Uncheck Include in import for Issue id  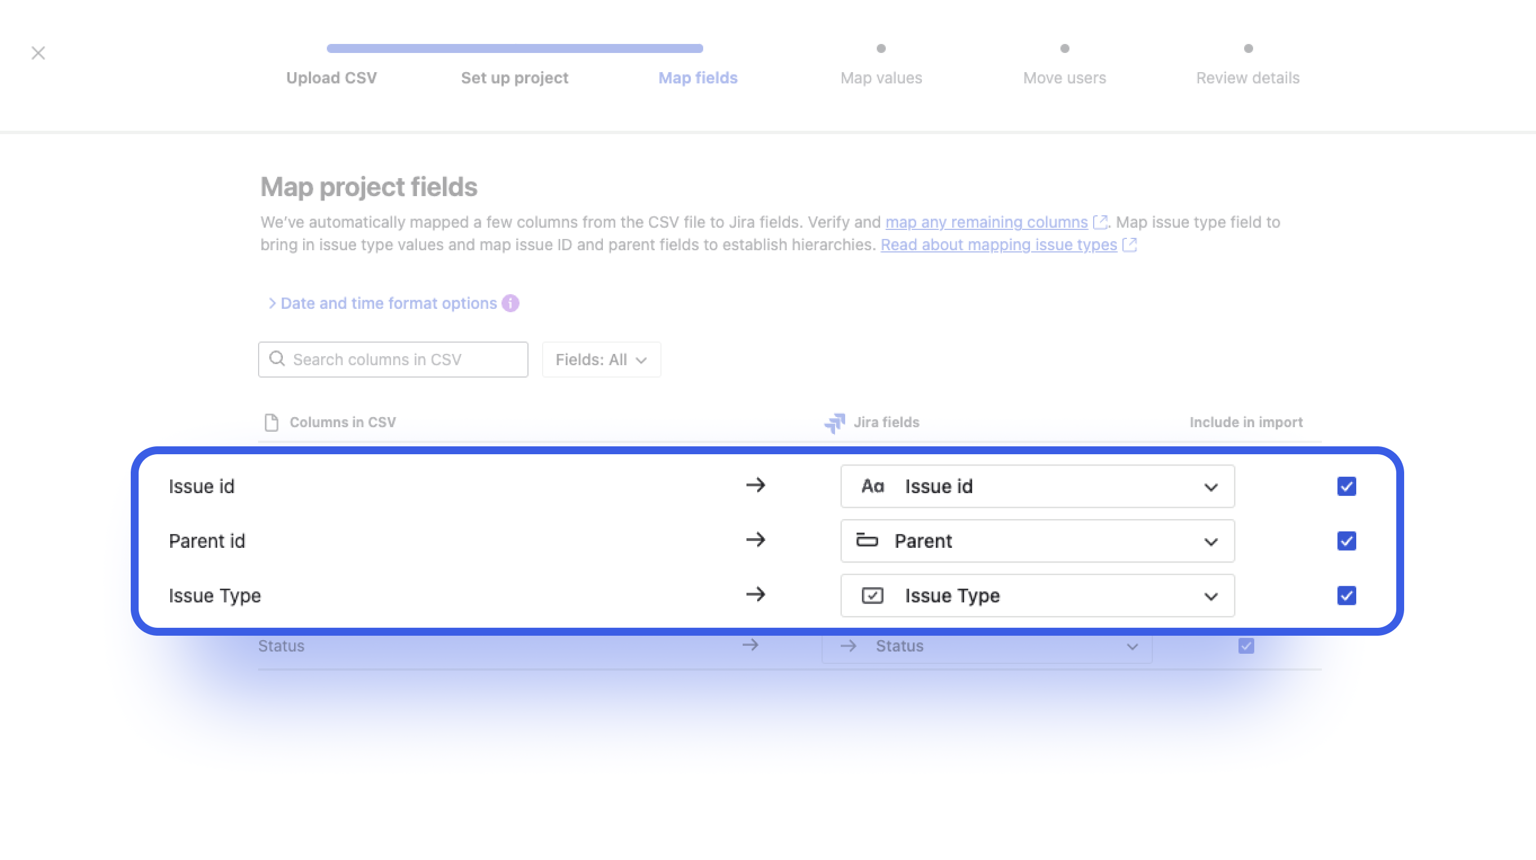click(x=1346, y=486)
